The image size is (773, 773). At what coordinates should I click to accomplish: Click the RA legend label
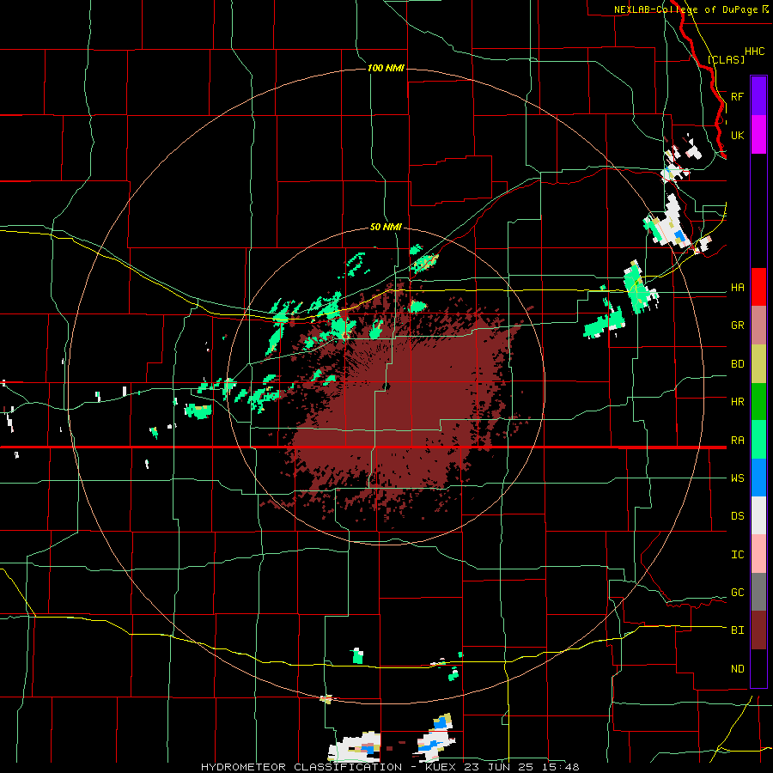(737, 441)
